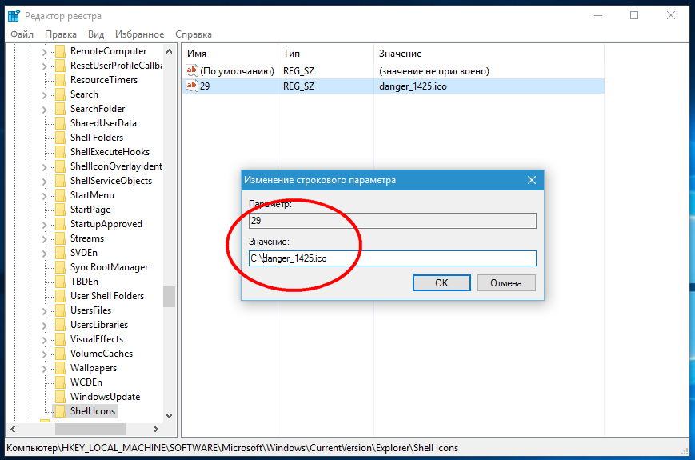This screenshot has width=695, height=460.
Task: Open the Файл menu
Action: [22, 34]
